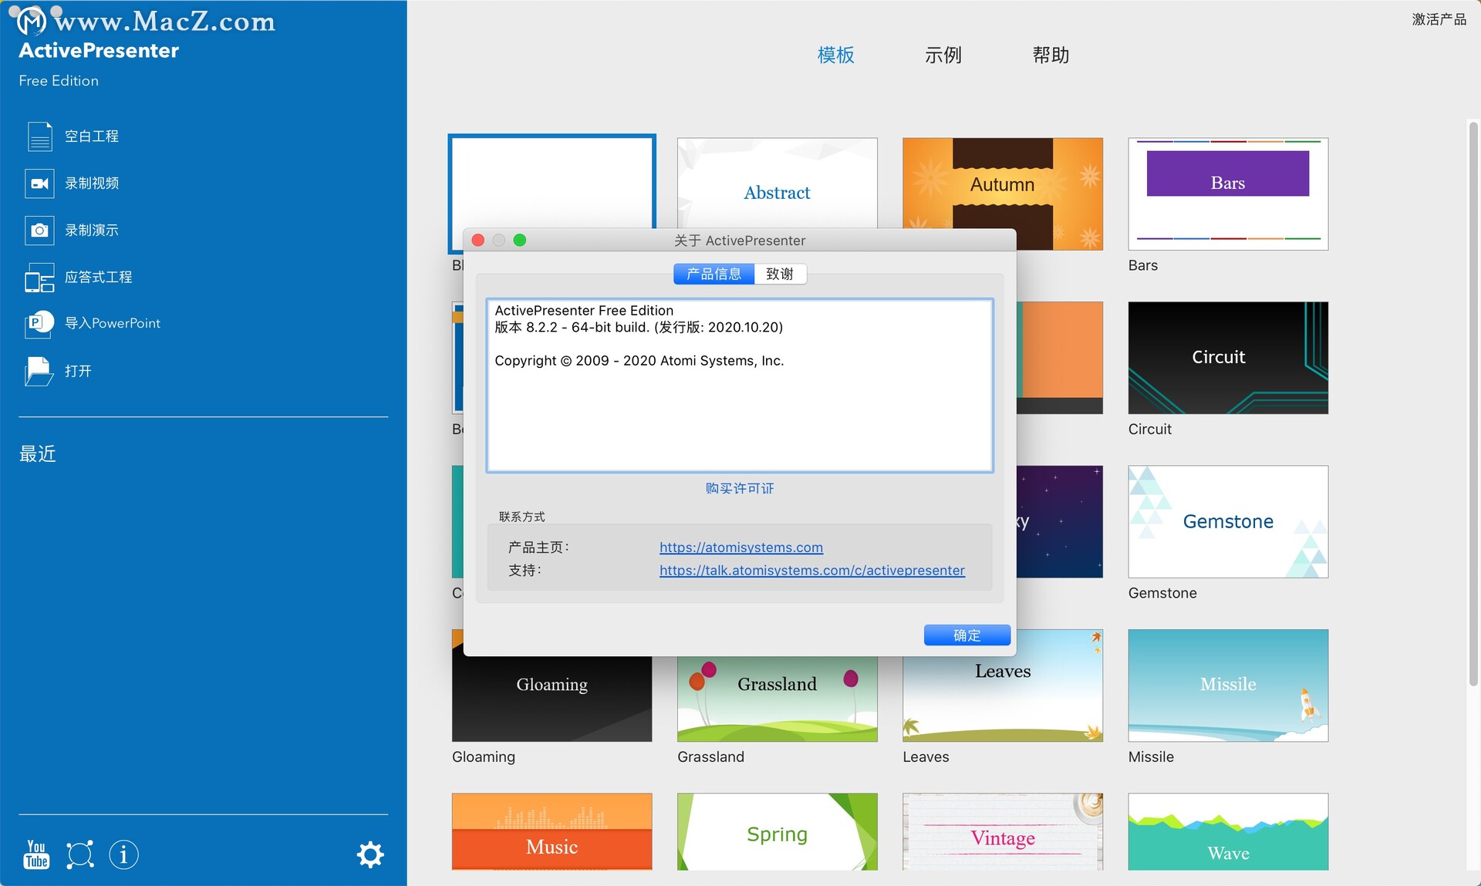This screenshot has height=886, width=1481.
Task: Choose the Circuit template thumbnail
Action: 1228,358
